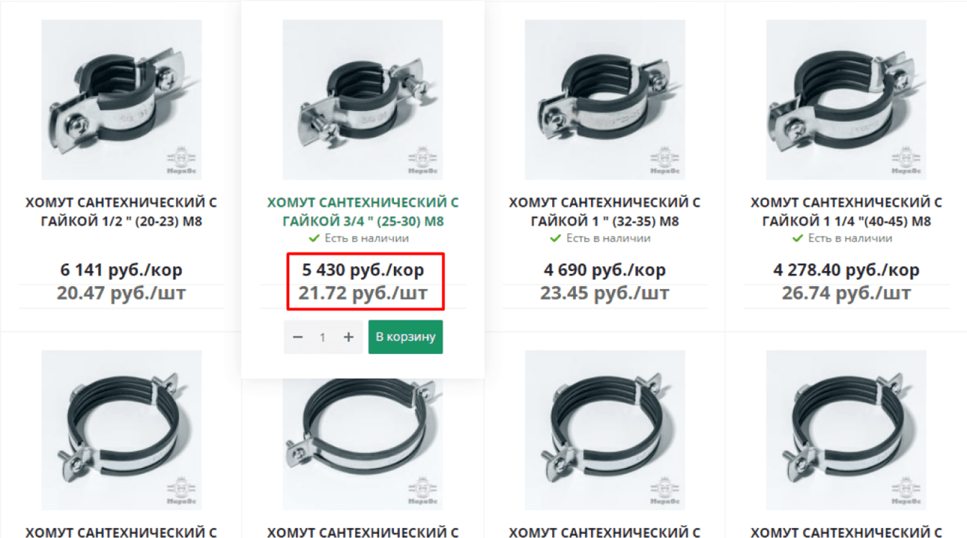This screenshot has height=538, width=967.
Task: Increase quantity with the plus button
Action: (349, 337)
